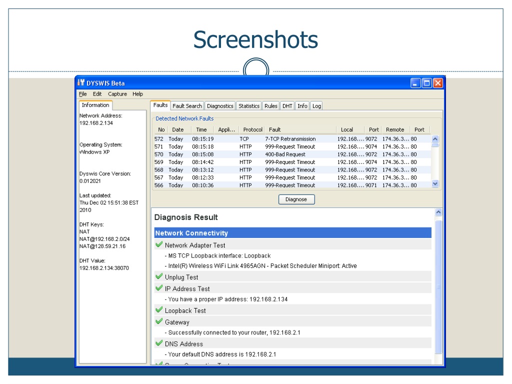Click the DYSWIS app icon in title bar
512x384 pixels.
(x=81, y=83)
